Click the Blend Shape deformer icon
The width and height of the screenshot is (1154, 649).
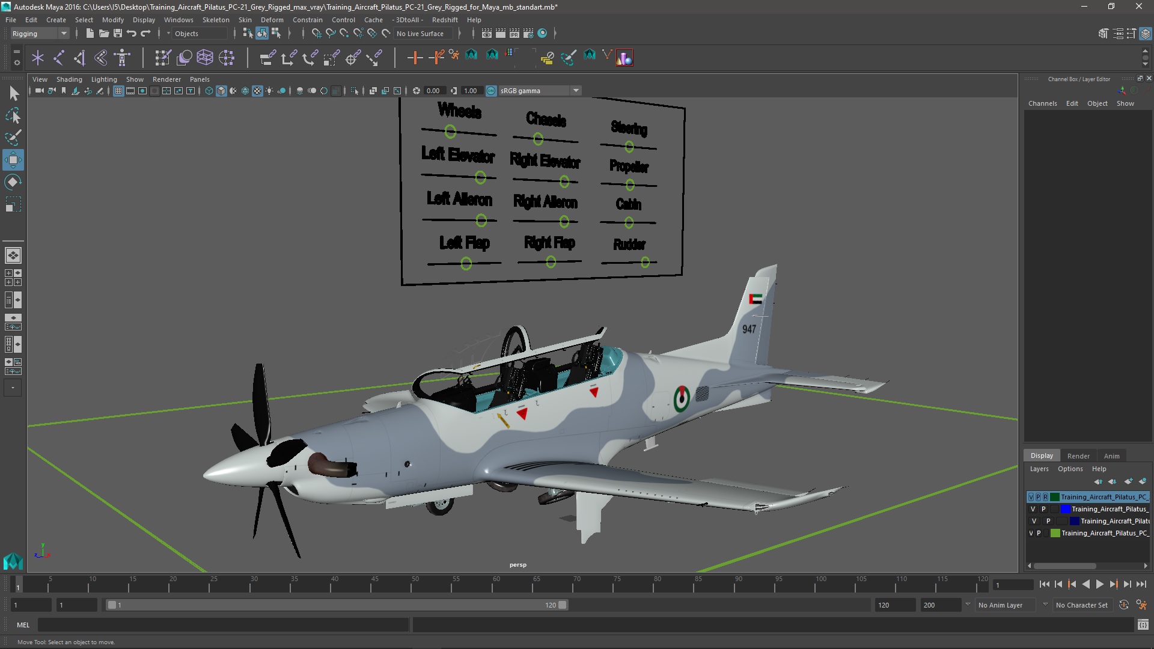184,58
